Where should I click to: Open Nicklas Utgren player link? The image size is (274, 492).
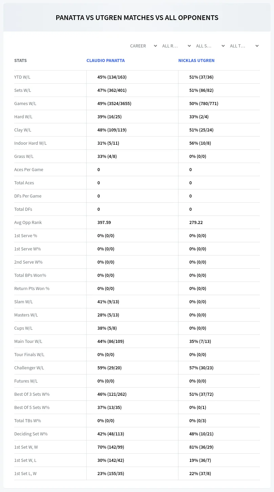196,60
